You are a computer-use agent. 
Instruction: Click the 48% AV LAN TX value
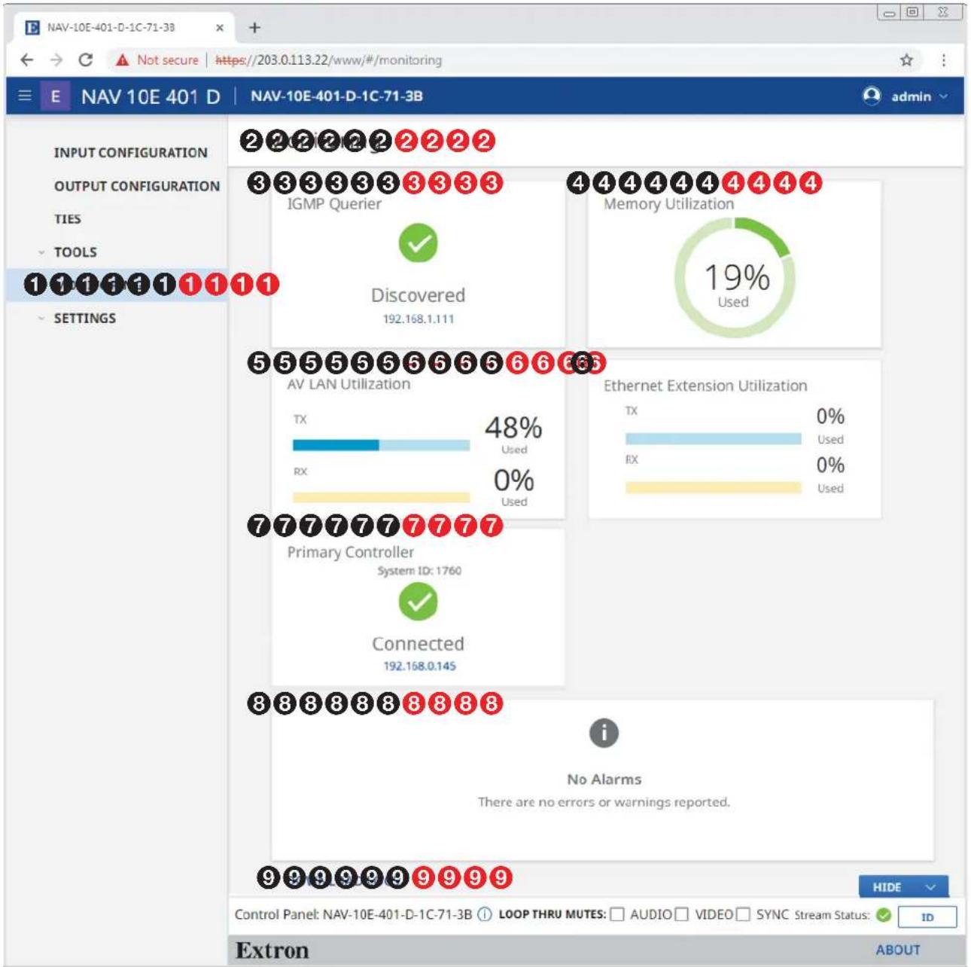(513, 428)
